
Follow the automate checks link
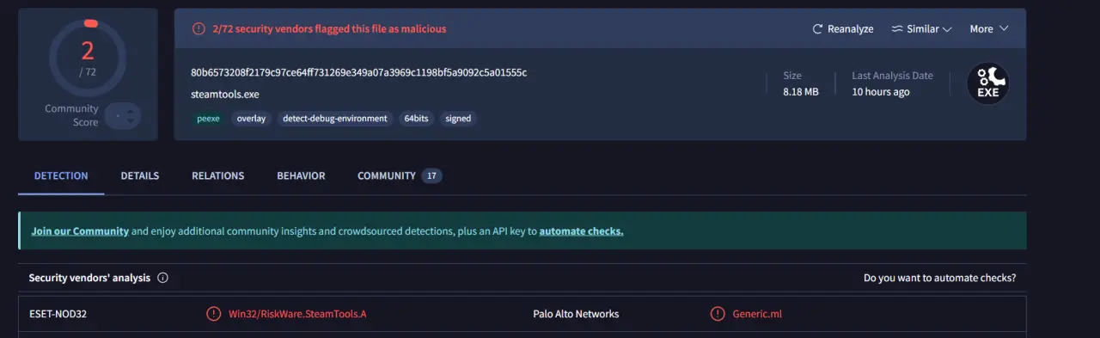pyautogui.click(x=581, y=231)
